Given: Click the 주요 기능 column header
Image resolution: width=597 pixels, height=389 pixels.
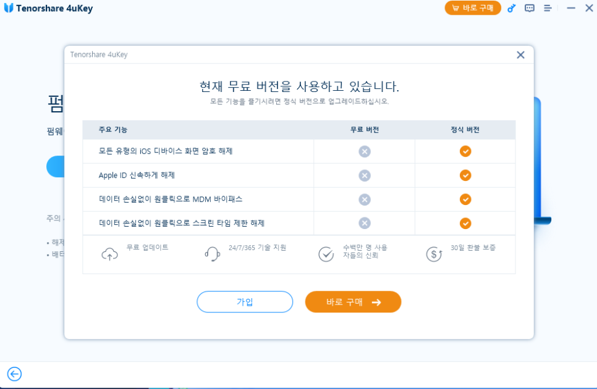Looking at the screenshot, I should (113, 130).
